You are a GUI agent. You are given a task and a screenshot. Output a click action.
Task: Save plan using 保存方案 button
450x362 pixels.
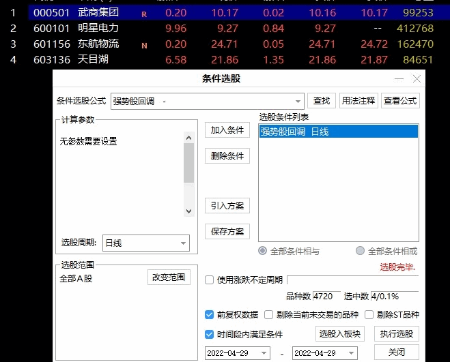(x=227, y=231)
